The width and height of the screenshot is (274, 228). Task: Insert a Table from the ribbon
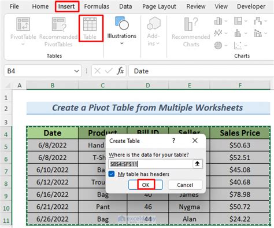90,28
